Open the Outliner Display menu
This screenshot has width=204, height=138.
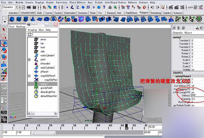(33, 30)
